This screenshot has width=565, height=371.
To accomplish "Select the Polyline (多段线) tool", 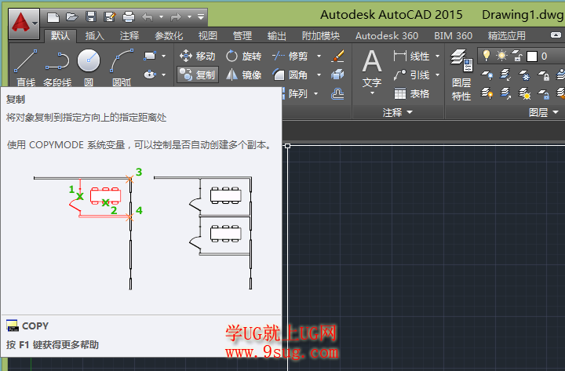I will (57, 67).
